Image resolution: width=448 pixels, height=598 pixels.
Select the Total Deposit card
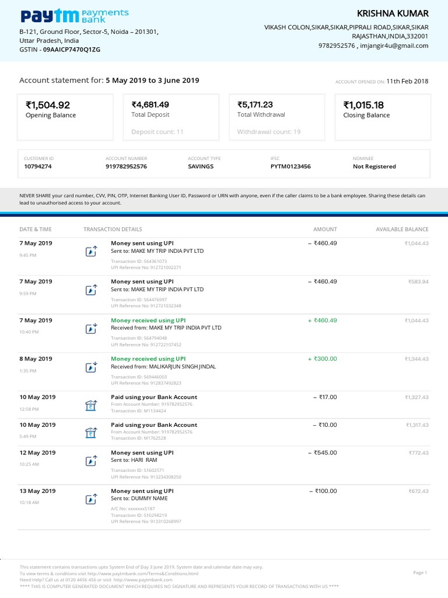click(x=171, y=118)
